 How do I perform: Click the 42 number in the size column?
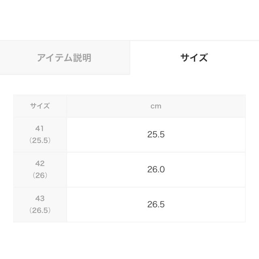click(40, 163)
